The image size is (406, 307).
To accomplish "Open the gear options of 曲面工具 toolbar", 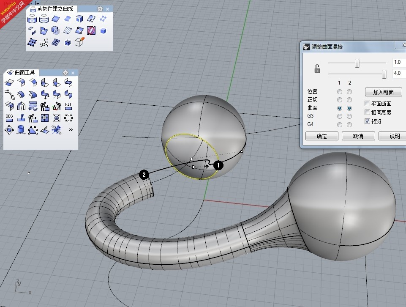I will tap(65, 73).
